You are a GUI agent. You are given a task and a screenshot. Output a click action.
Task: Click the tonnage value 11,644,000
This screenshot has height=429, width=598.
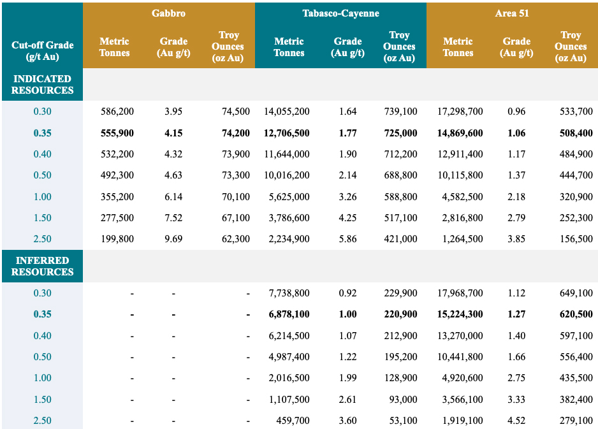point(287,154)
